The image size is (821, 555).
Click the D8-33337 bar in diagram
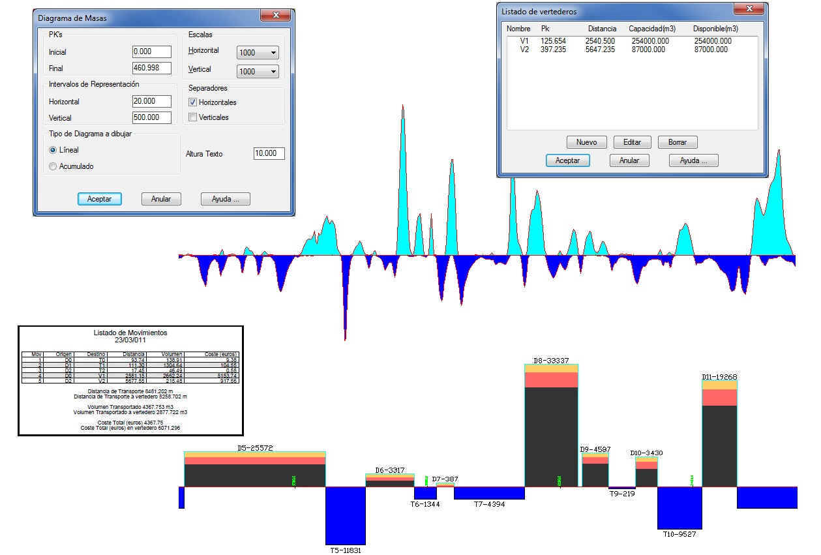point(551,430)
